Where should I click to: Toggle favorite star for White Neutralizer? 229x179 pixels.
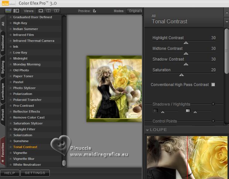click(10, 165)
